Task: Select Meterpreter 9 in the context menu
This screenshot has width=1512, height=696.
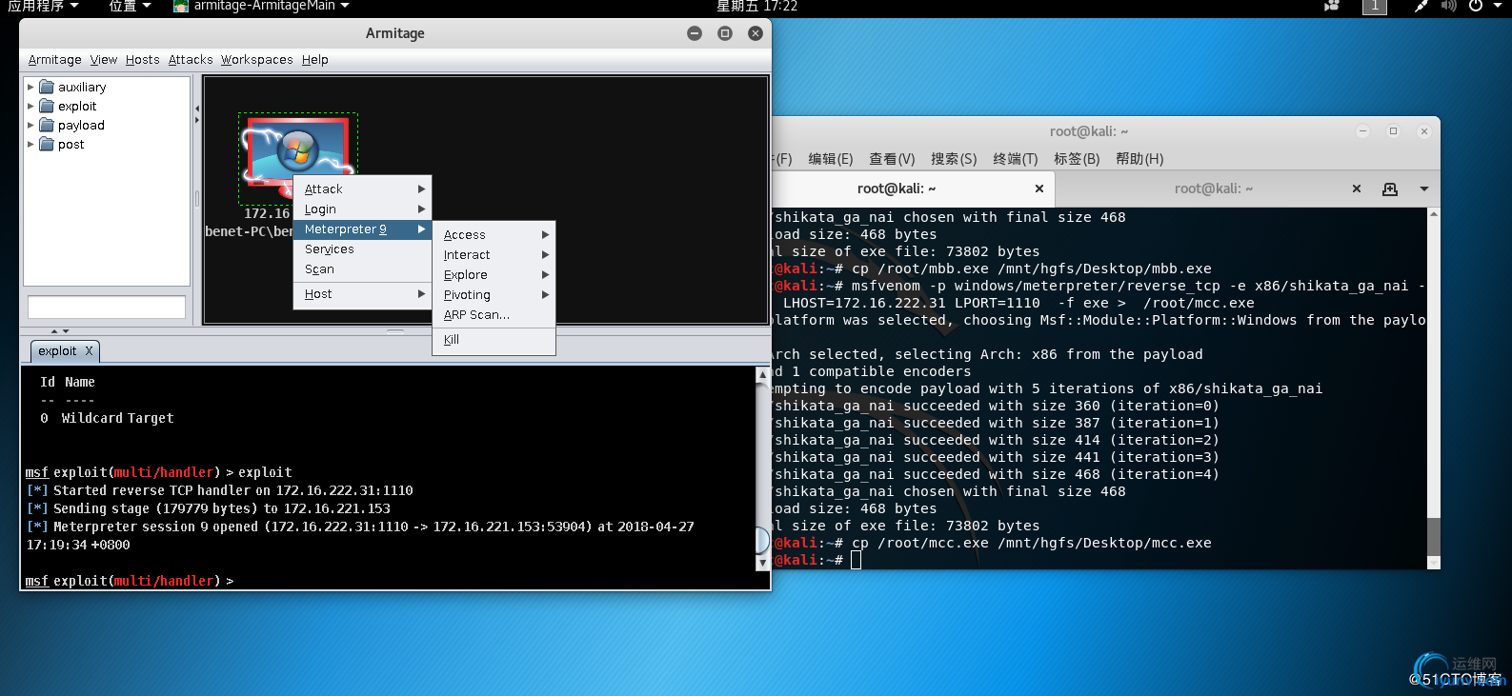Action: click(363, 229)
